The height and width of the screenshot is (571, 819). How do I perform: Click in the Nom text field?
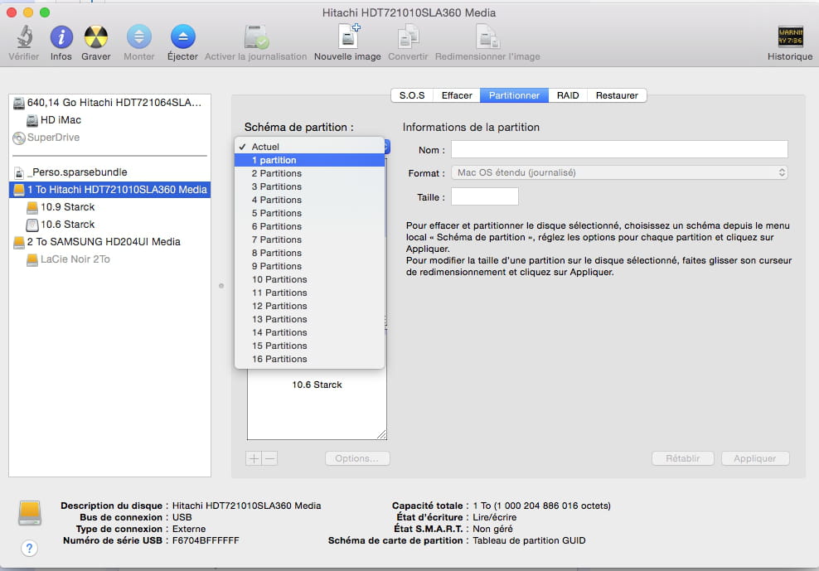(618, 149)
